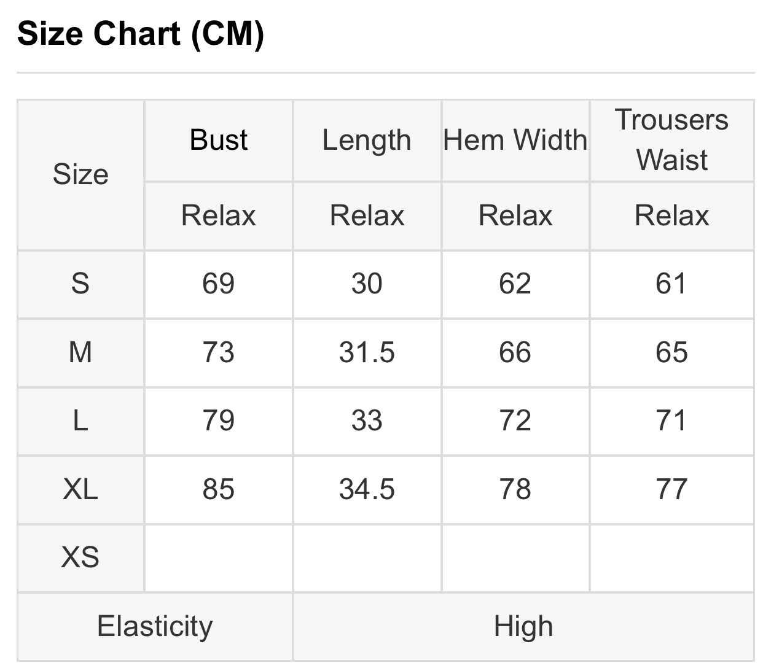Image resolution: width=763 pixels, height=671 pixels.
Task: Select the hem width value 72
Action: tap(515, 421)
